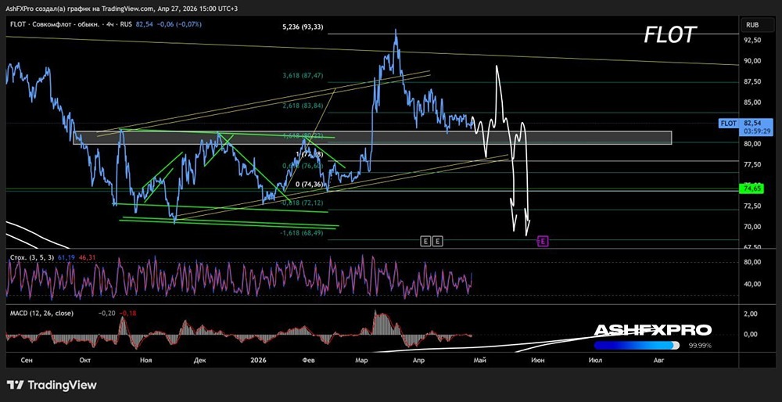The width and height of the screenshot is (782, 402).
Task: Click the 2,00 MACD axis label
Action: point(752,314)
